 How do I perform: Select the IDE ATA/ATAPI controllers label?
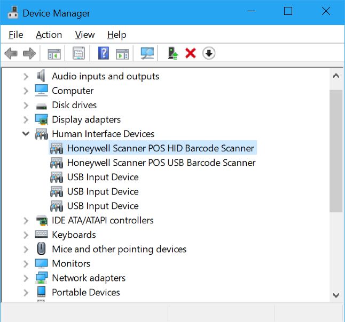[103, 221]
